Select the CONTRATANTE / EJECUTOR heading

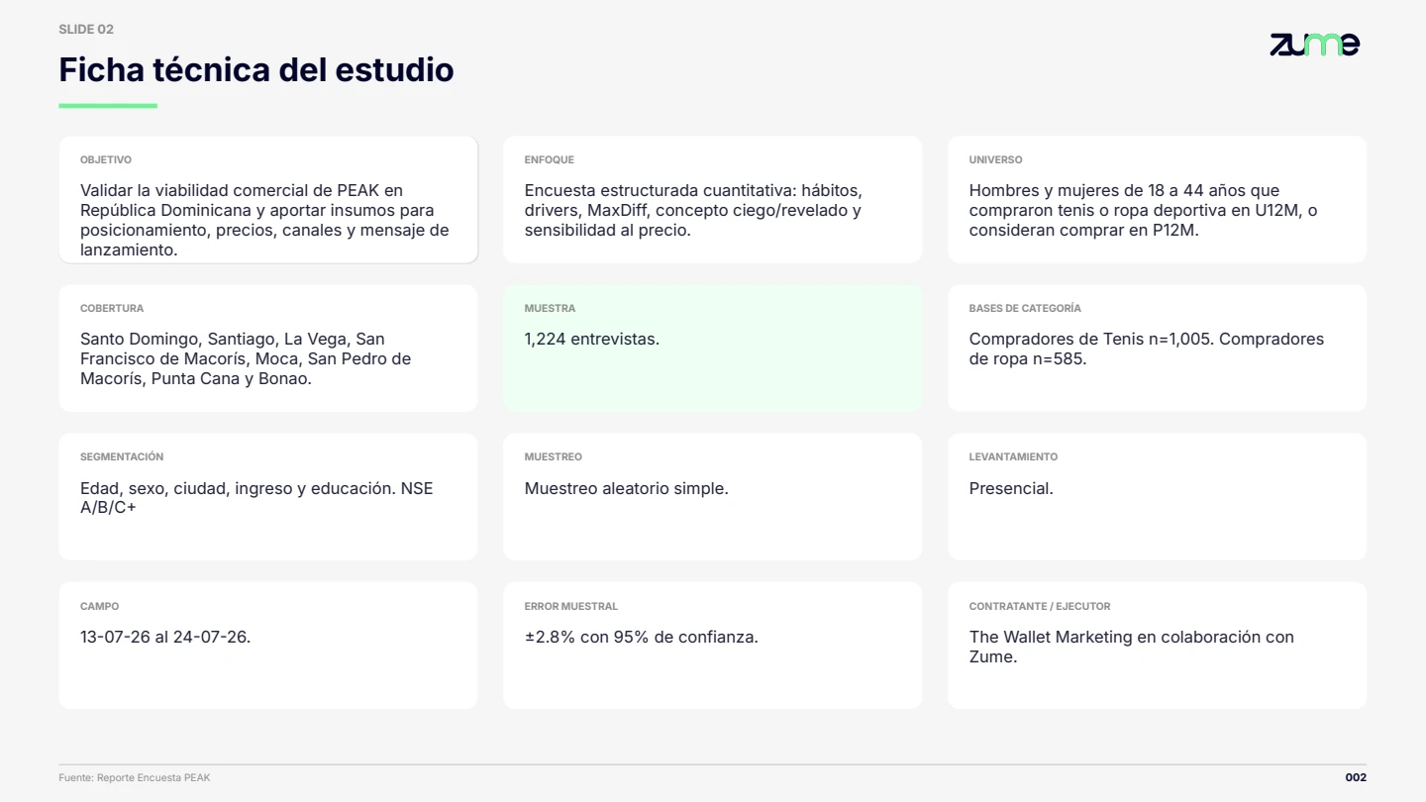click(x=1040, y=607)
